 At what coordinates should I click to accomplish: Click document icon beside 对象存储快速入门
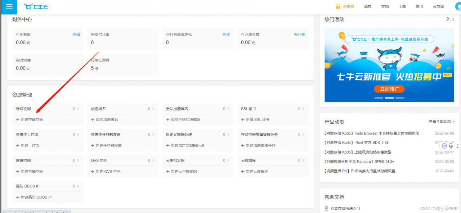326,208
